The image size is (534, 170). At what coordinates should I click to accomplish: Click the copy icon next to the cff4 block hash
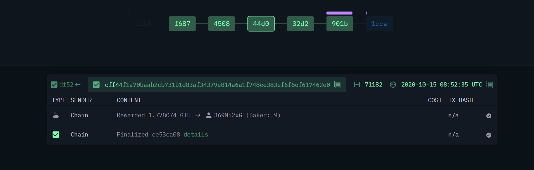(x=337, y=85)
